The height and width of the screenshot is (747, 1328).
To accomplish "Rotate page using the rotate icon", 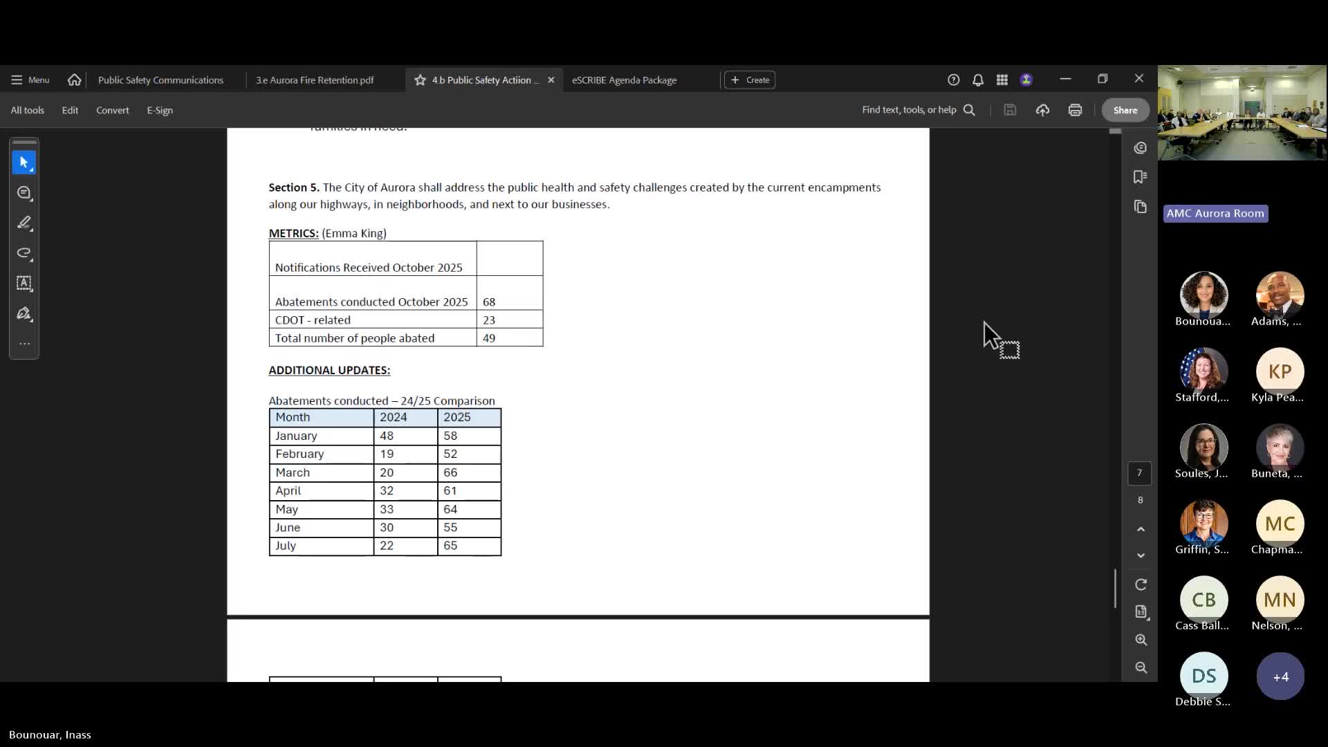I will point(1141,584).
